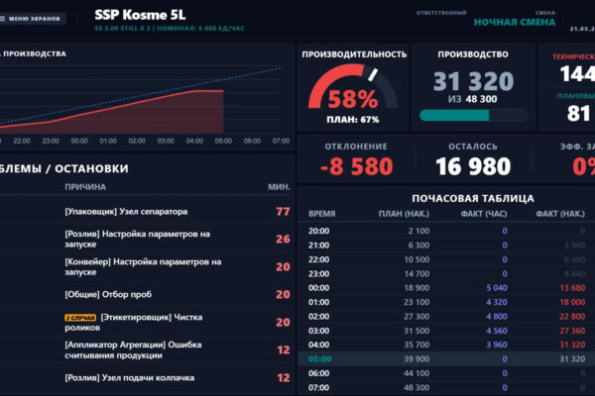Click the plan value 10 500 at 22:00
The width and height of the screenshot is (595, 396).
click(x=416, y=259)
